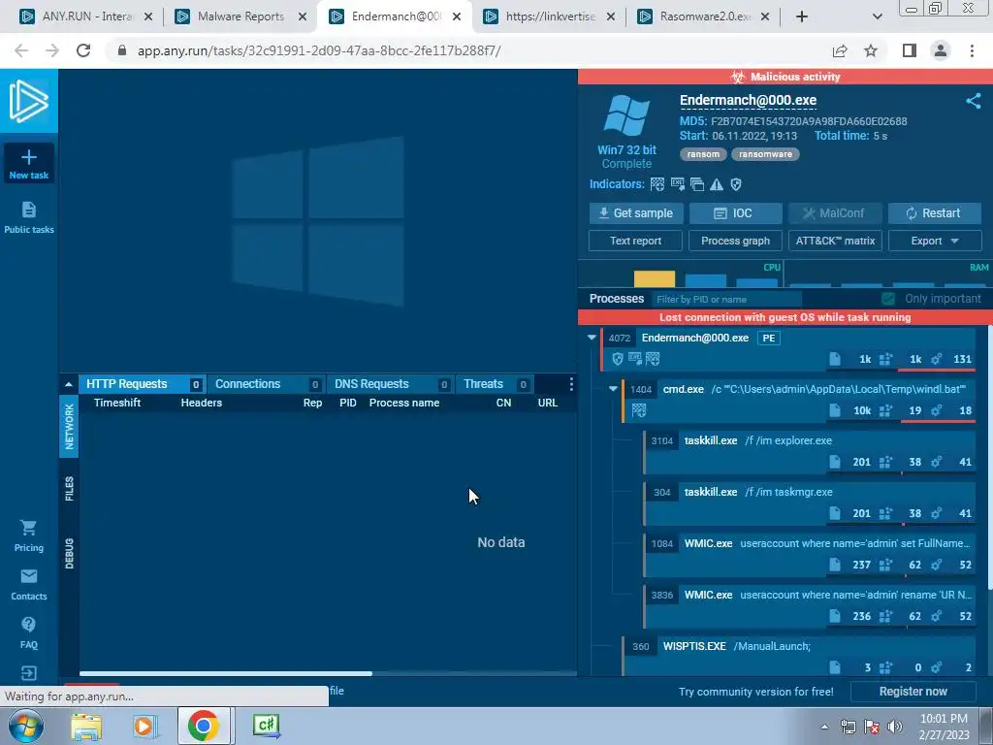Open the tab search dropdown arrow in Chrome
This screenshot has height=745, width=993.
click(877, 16)
